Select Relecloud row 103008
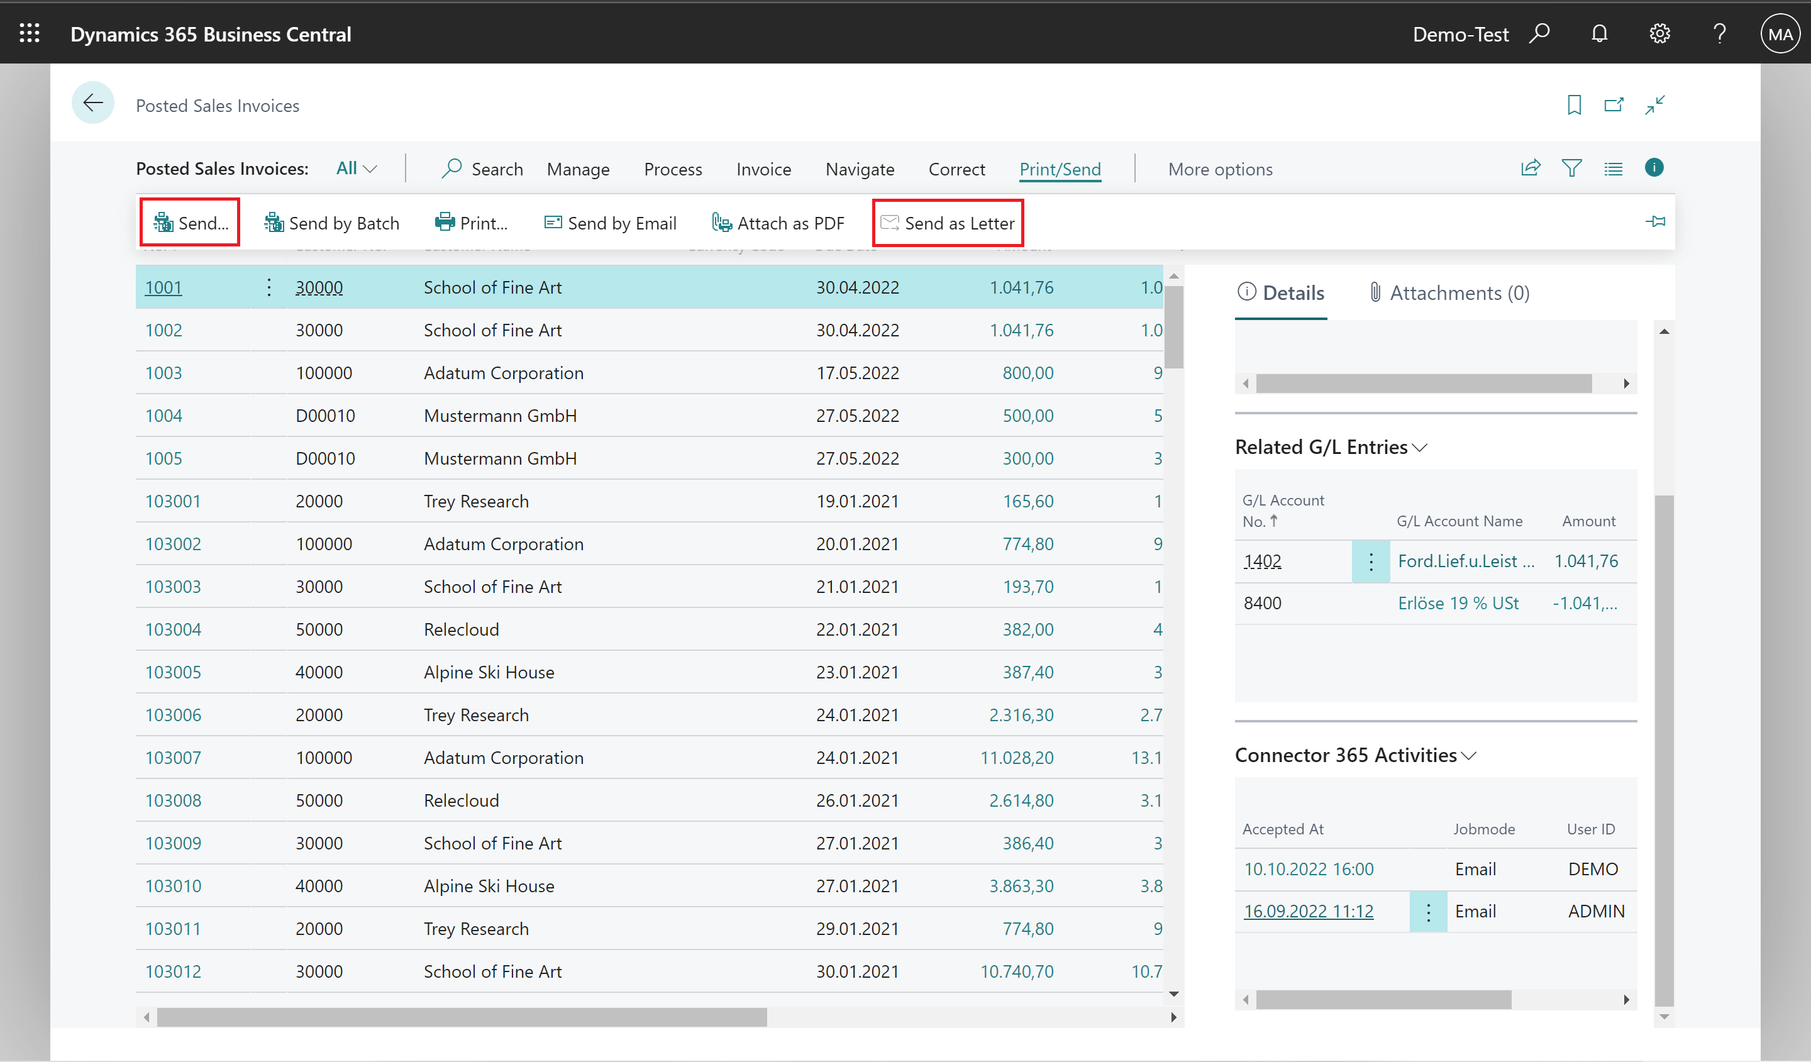1811x1062 pixels. 649,800
